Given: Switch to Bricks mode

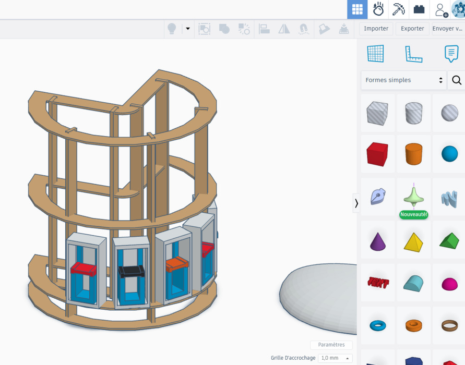Looking at the screenshot, I should point(419,9).
